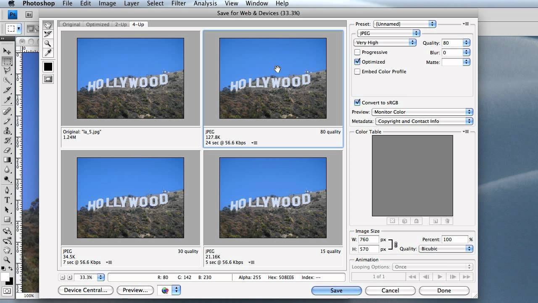538x303 pixels.
Task: Click the delete color trash icon under Color Table
Action: (447, 221)
